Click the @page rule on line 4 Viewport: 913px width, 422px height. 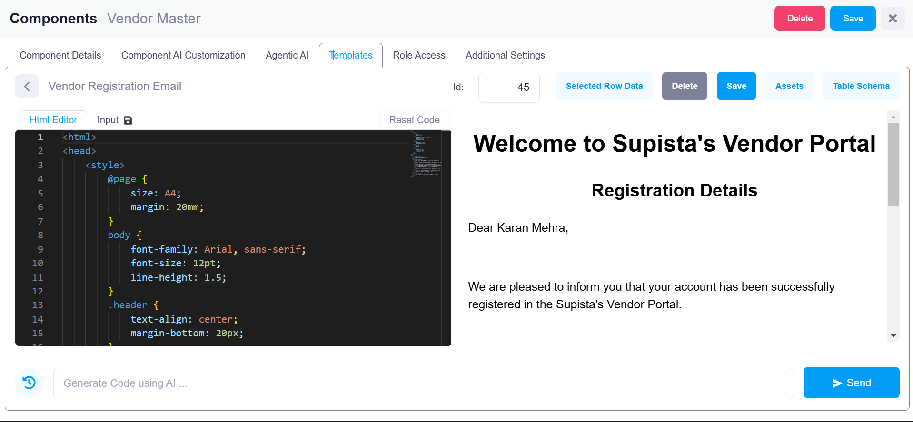127,179
